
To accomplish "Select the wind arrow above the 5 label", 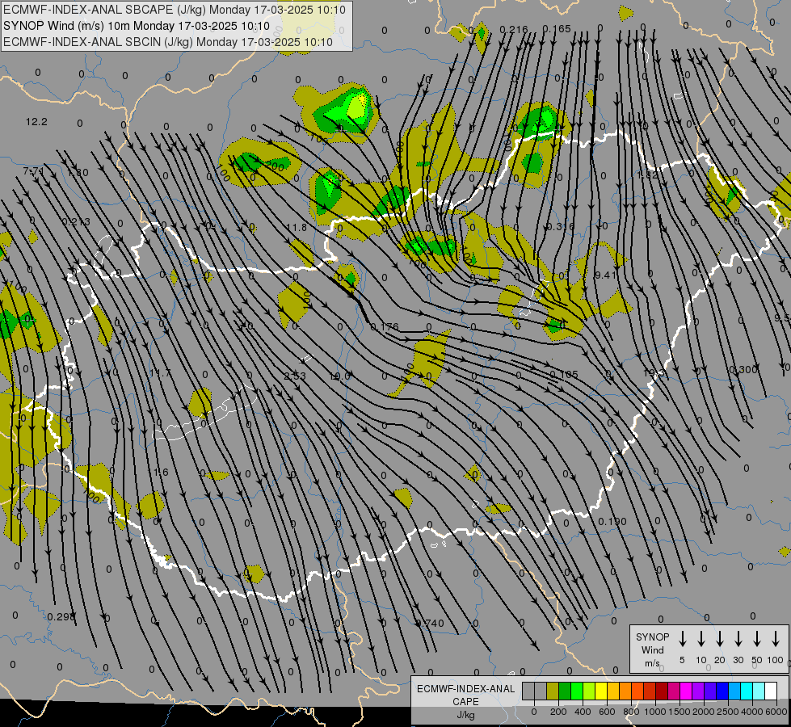I will coord(682,639).
